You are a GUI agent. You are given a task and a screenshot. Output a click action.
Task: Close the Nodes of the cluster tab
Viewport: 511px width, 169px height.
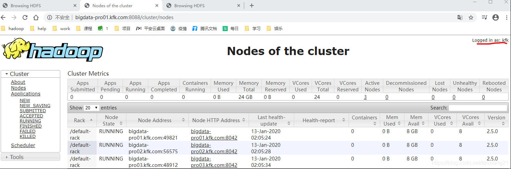coord(157,5)
